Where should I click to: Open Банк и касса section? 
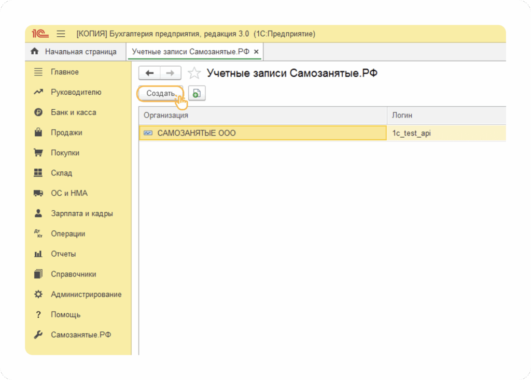coord(73,112)
